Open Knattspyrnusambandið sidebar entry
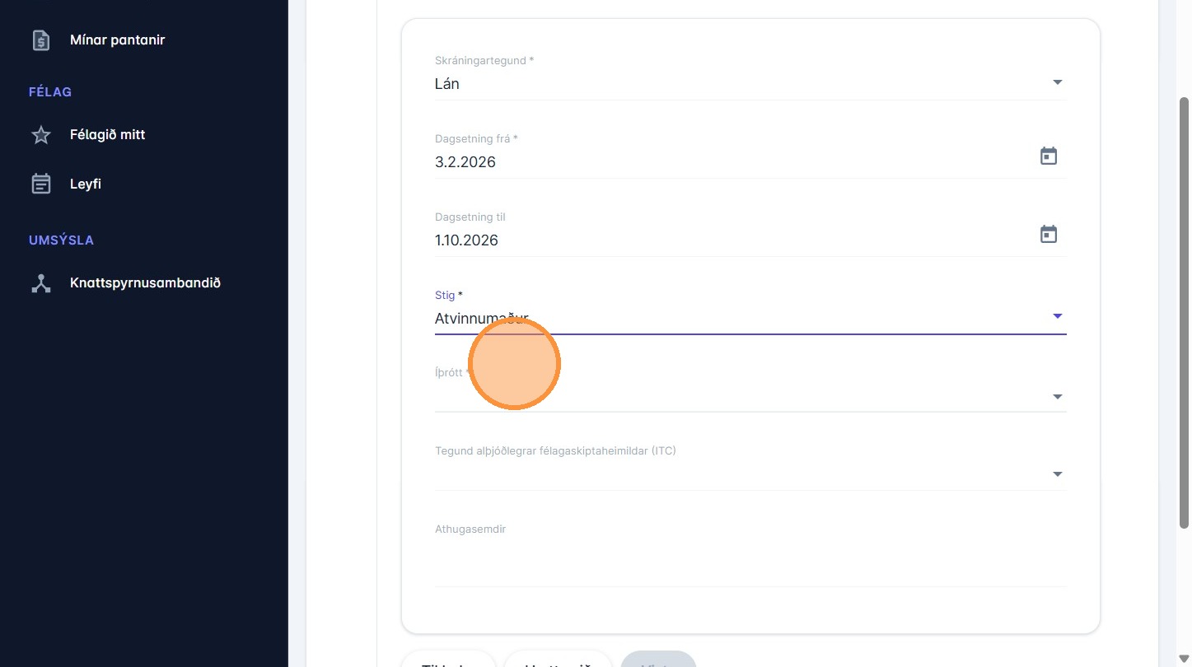This screenshot has height=667, width=1192. [x=145, y=283]
